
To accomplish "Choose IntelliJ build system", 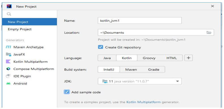I will 109,69.
